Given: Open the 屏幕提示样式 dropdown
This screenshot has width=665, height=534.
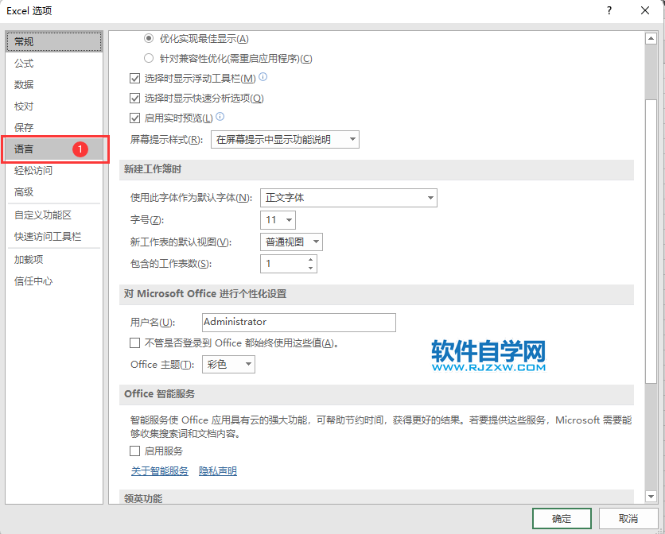Looking at the screenshot, I should 285,139.
